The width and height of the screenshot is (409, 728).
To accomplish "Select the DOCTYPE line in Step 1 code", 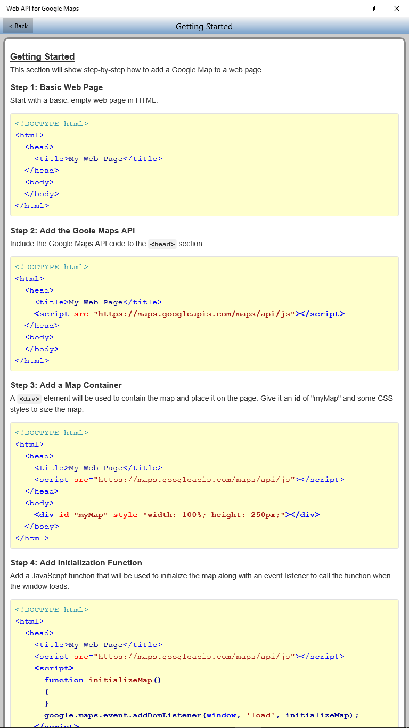I will click(52, 124).
